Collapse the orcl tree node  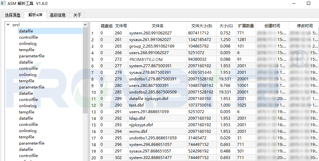tap(8, 25)
